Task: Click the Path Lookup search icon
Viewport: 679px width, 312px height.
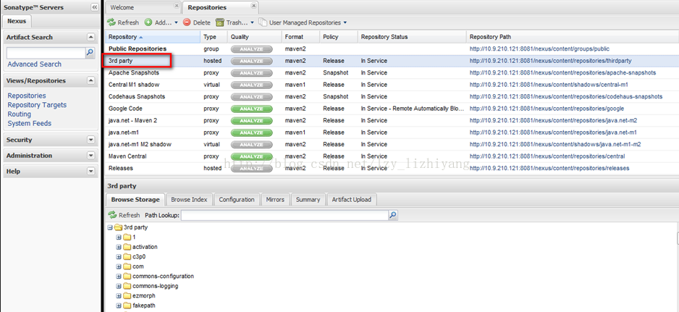Action: [x=393, y=214]
